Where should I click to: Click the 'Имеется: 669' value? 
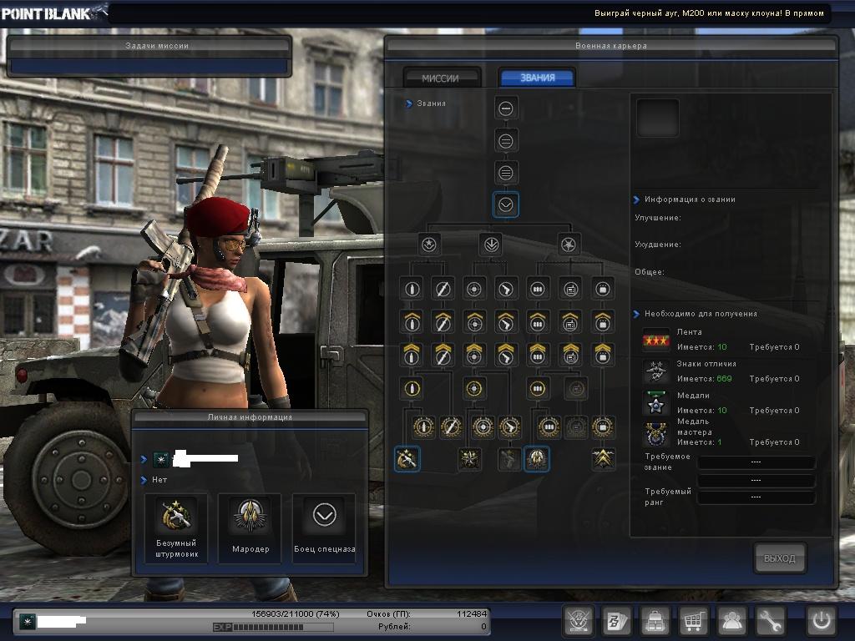point(705,379)
